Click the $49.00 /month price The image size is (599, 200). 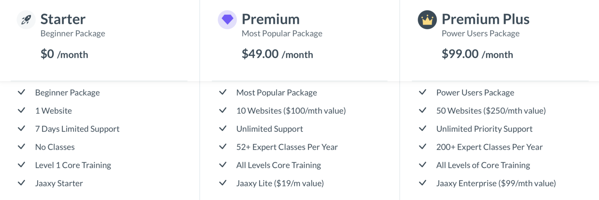coord(277,54)
